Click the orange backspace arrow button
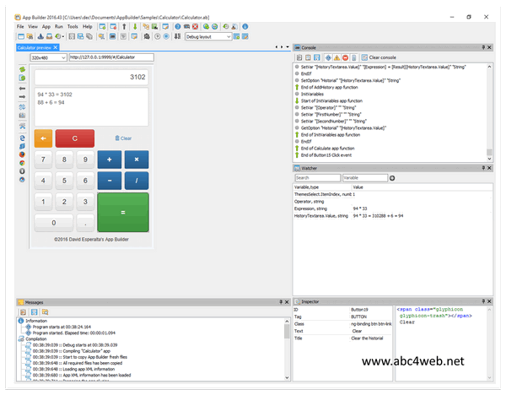Viewport: 506px width, 395px height. [x=43, y=137]
